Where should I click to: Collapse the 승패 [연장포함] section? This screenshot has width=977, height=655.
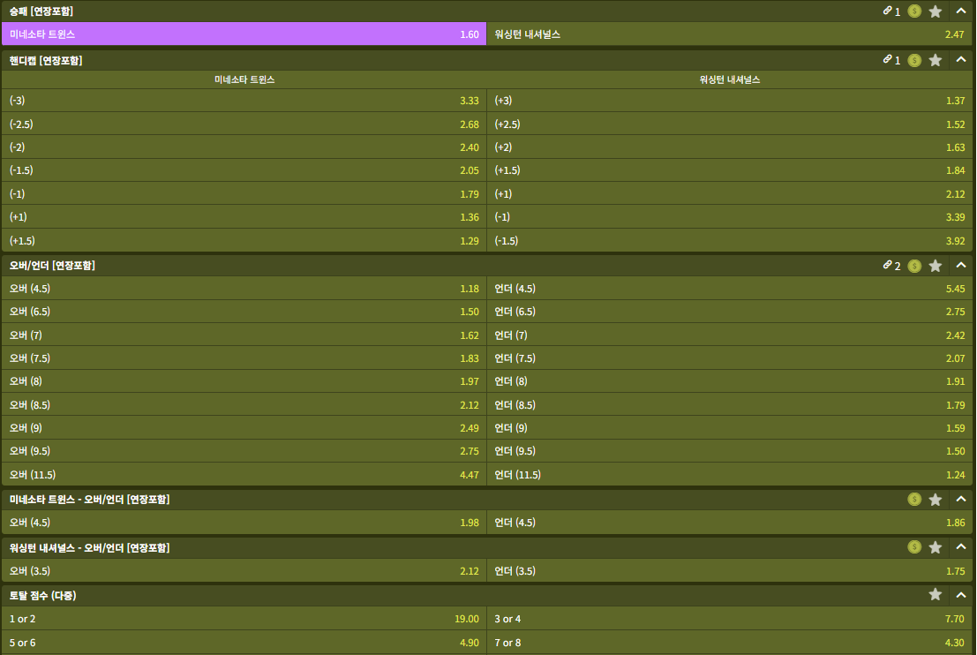961,11
